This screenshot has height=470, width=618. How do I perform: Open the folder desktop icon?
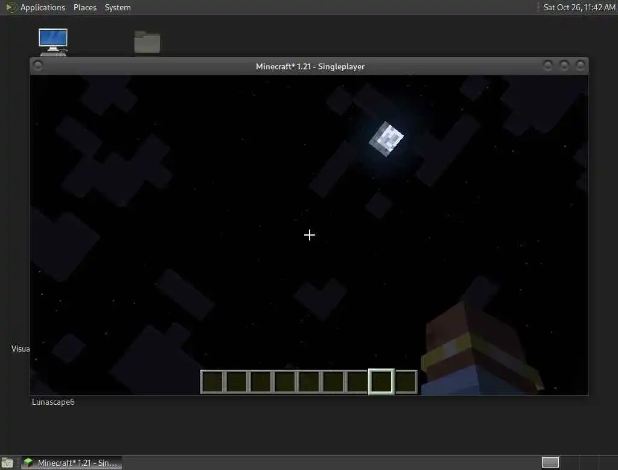[x=147, y=42]
